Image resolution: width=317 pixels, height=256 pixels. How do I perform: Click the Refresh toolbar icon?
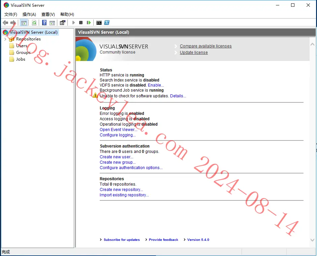point(34,23)
